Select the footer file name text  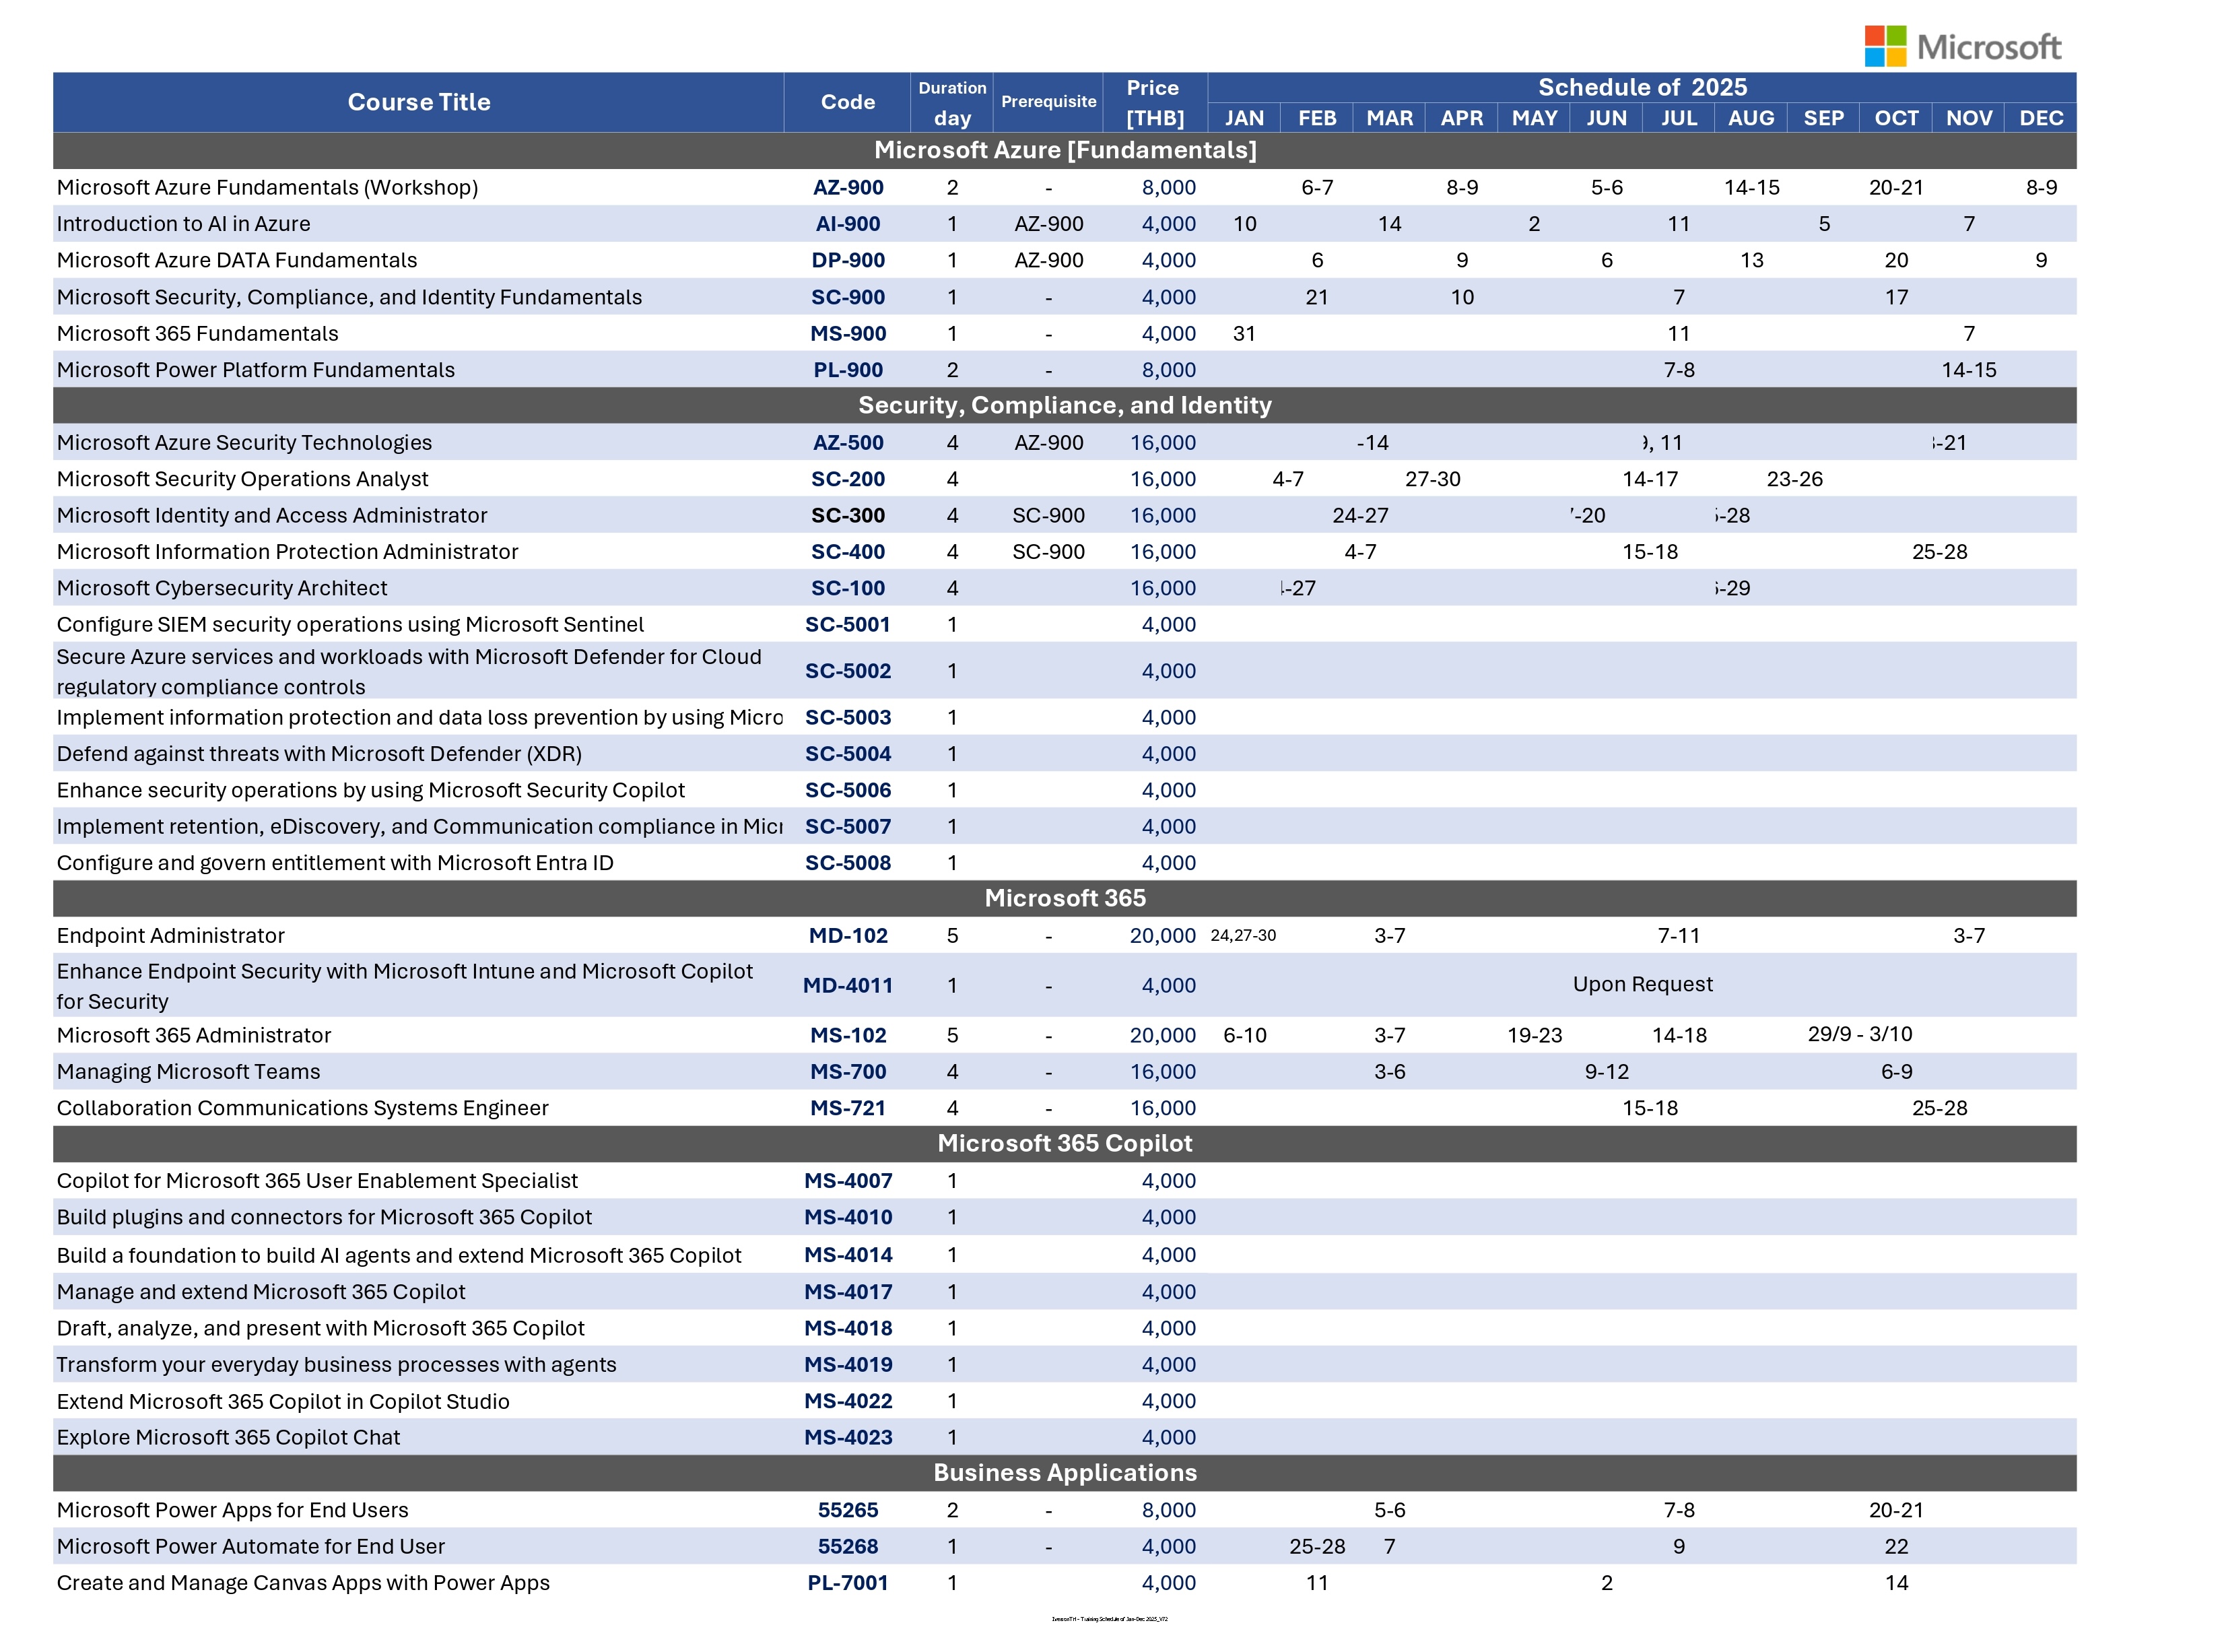coord(1110,1619)
